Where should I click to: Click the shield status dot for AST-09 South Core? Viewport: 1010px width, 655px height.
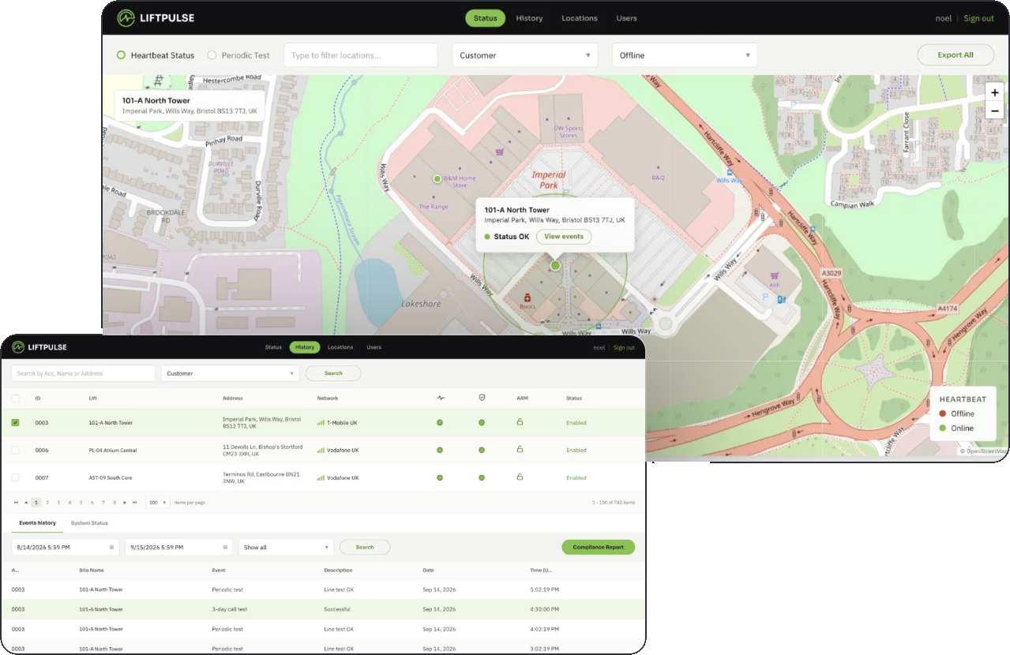pyautogui.click(x=482, y=477)
